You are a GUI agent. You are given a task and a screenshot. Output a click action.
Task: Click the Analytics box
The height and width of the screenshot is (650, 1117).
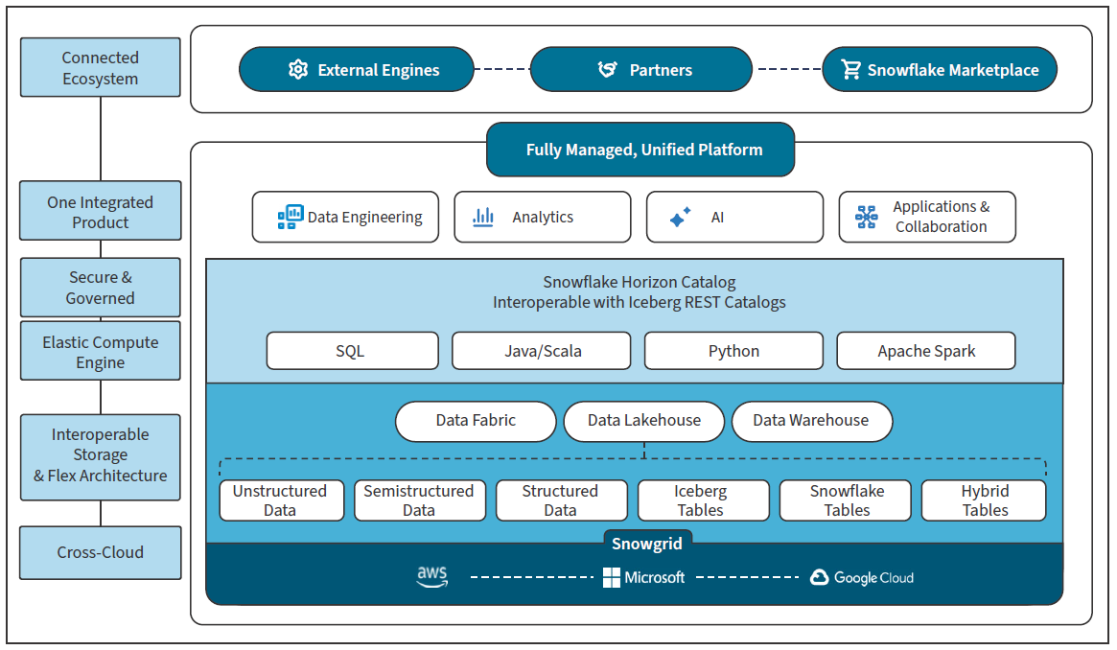[543, 217]
